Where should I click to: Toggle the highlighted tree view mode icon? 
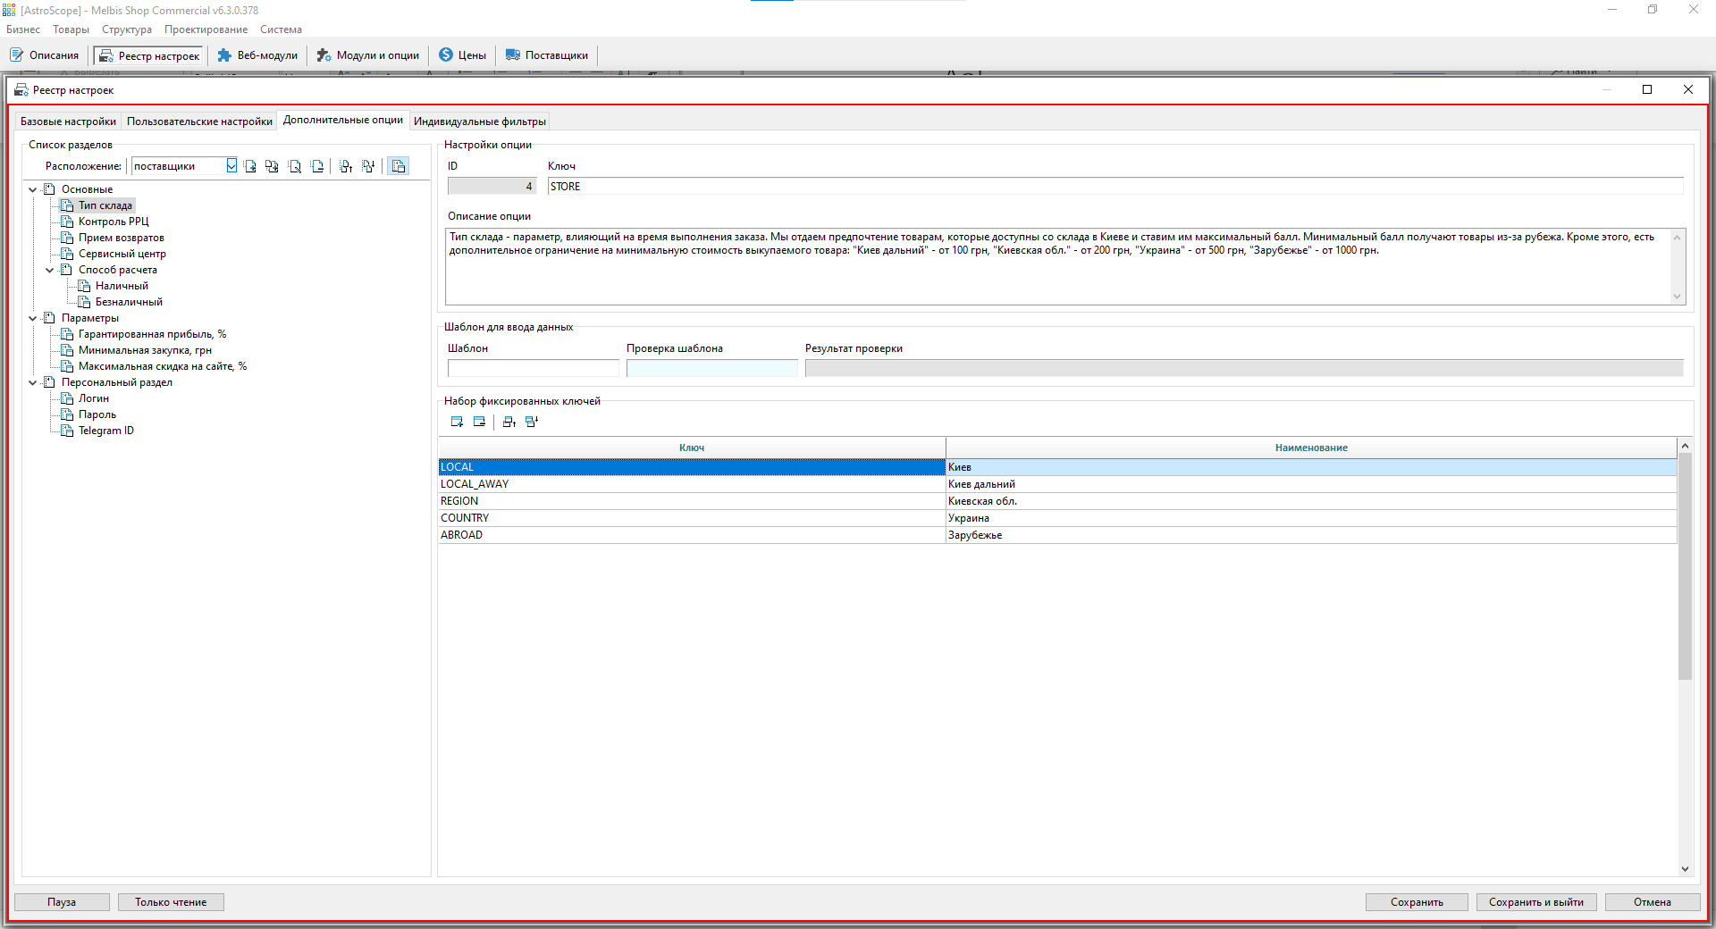click(399, 166)
